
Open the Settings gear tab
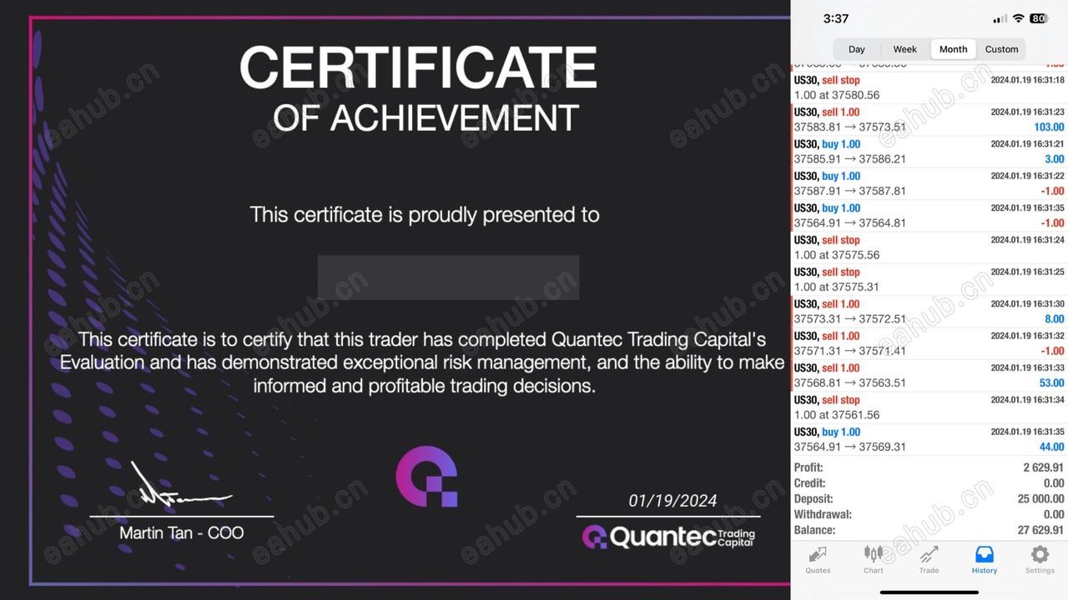[1040, 555]
